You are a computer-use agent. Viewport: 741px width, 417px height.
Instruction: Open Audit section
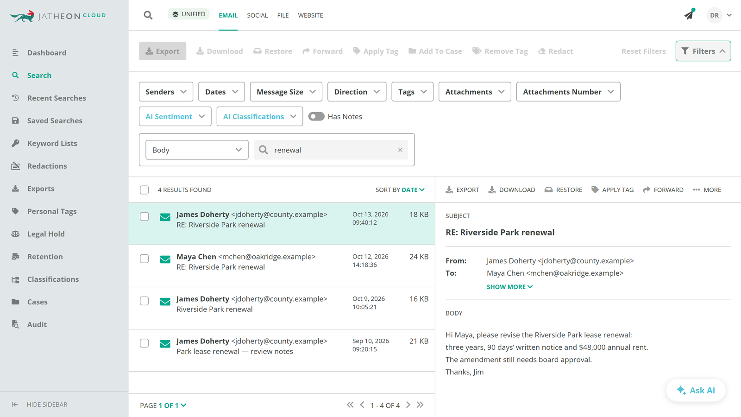pos(37,325)
